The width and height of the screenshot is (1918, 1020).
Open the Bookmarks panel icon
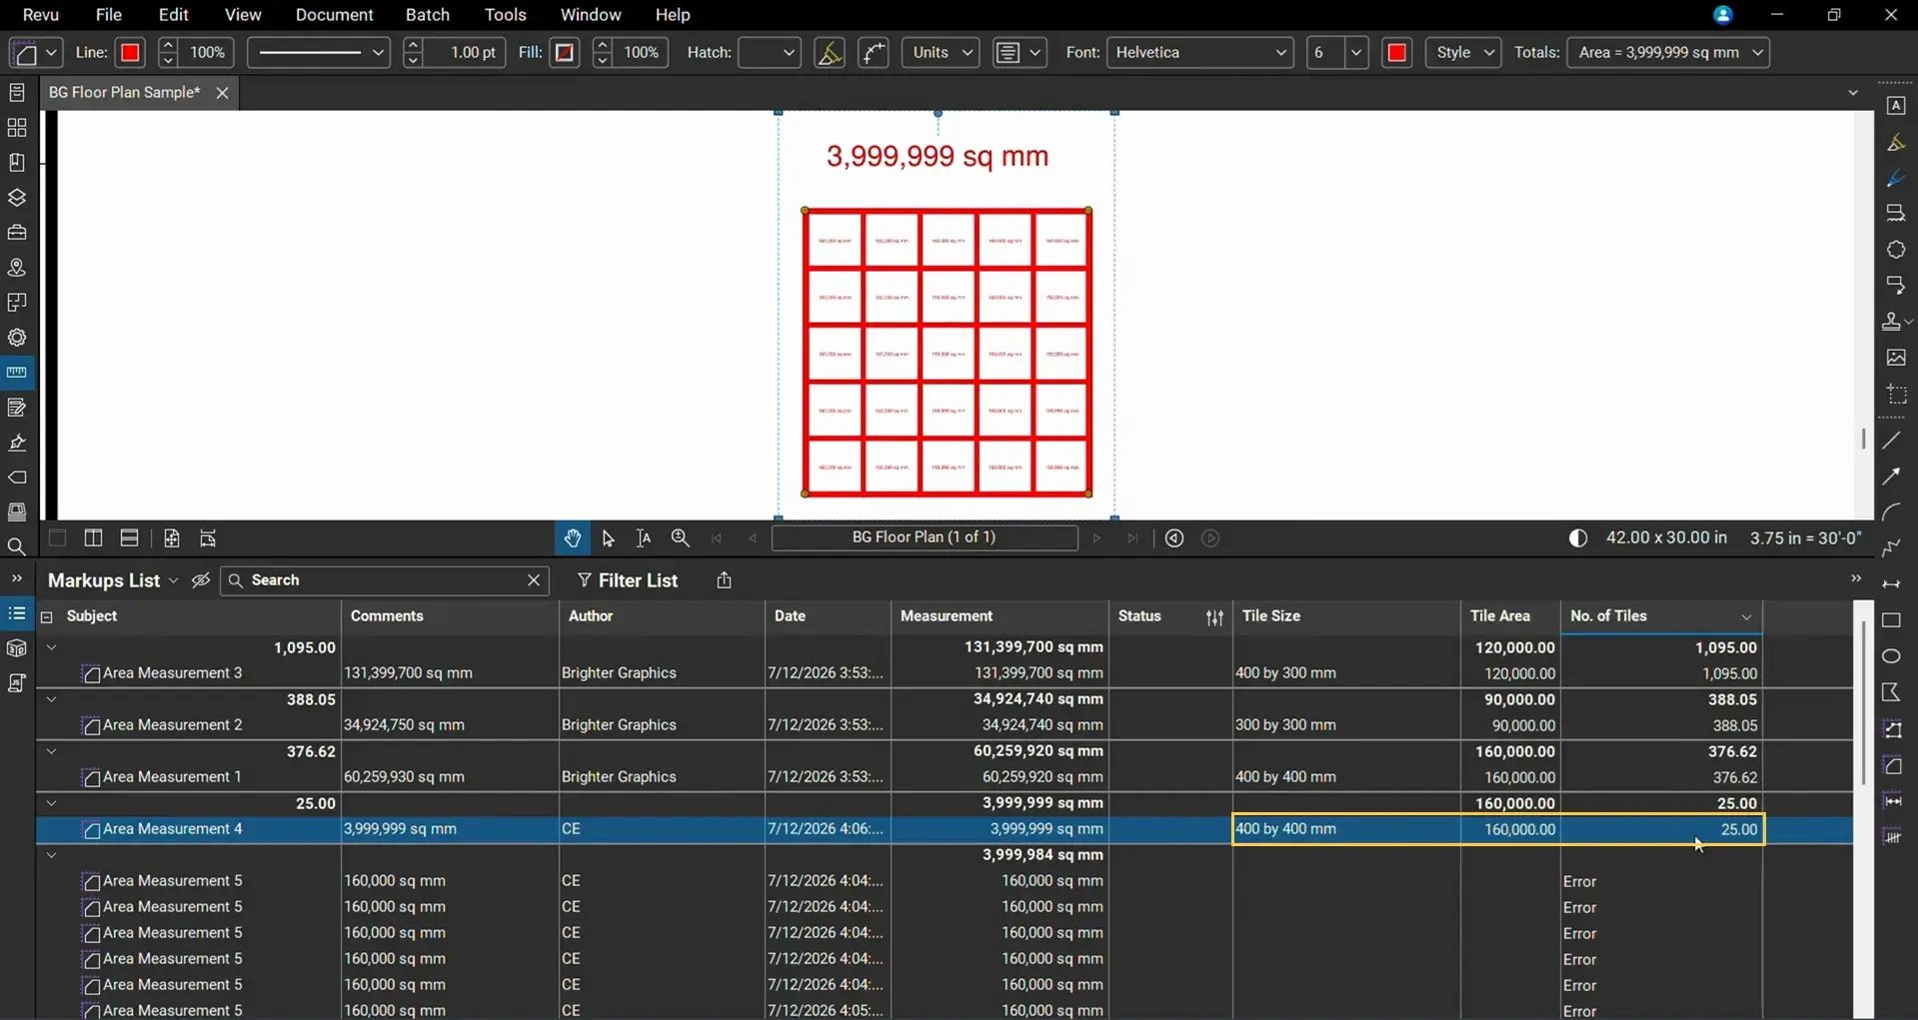point(17,163)
